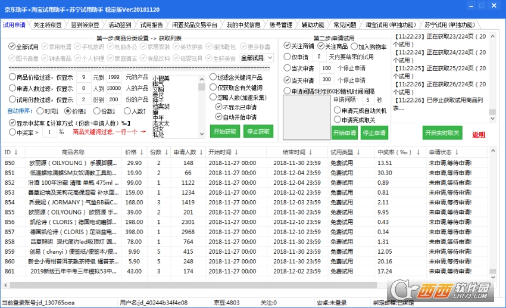This screenshot has width=506, height=308.
Task: Click the 开启实时取关 button
Action: point(442,133)
